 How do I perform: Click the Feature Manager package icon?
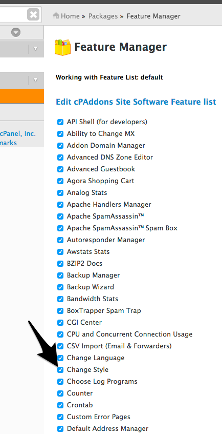coord(63,47)
